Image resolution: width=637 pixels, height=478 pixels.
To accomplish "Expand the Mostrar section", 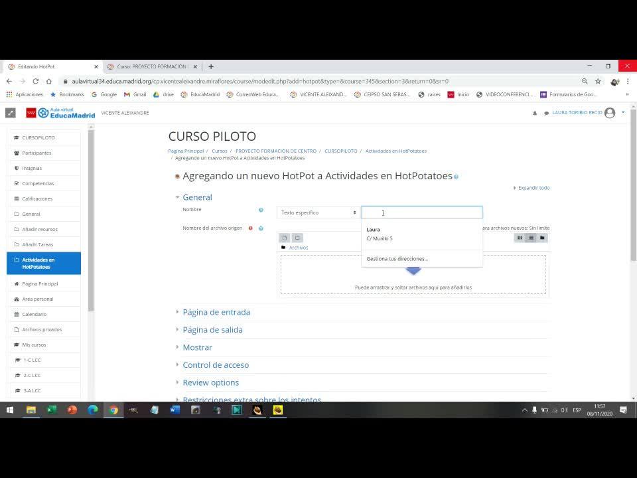I will click(x=198, y=347).
